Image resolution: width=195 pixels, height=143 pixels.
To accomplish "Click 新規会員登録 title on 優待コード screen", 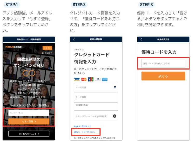I will 163,39.
